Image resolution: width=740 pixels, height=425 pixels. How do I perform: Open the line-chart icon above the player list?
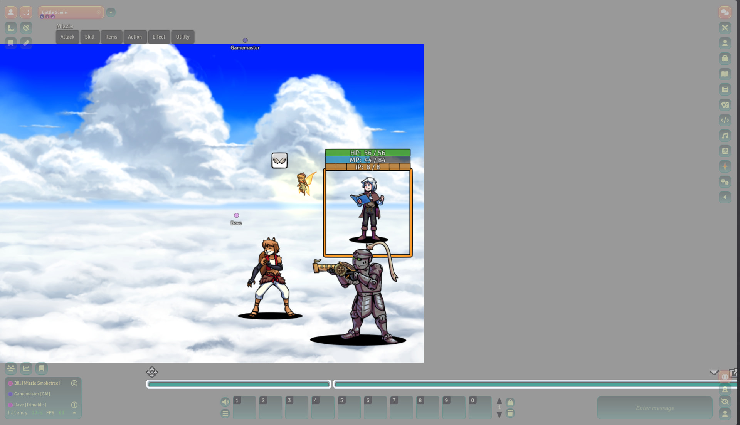coord(26,368)
